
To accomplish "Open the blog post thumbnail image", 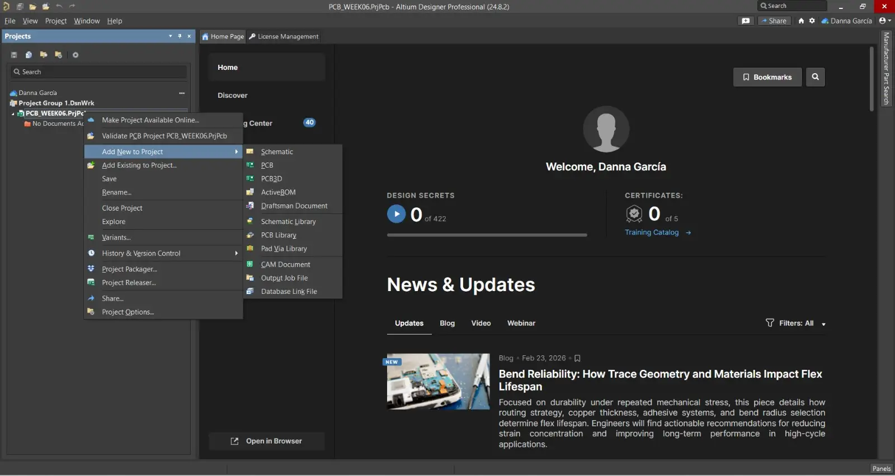I will 438,382.
